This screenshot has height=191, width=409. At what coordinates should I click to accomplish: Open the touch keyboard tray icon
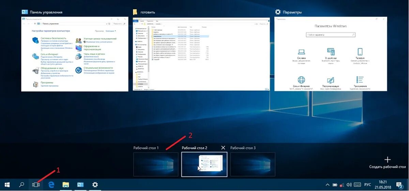point(358,185)
